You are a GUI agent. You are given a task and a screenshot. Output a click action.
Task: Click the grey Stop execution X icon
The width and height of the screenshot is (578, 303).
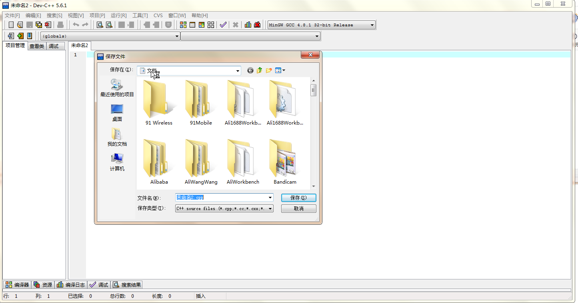(x=236, y=25)
